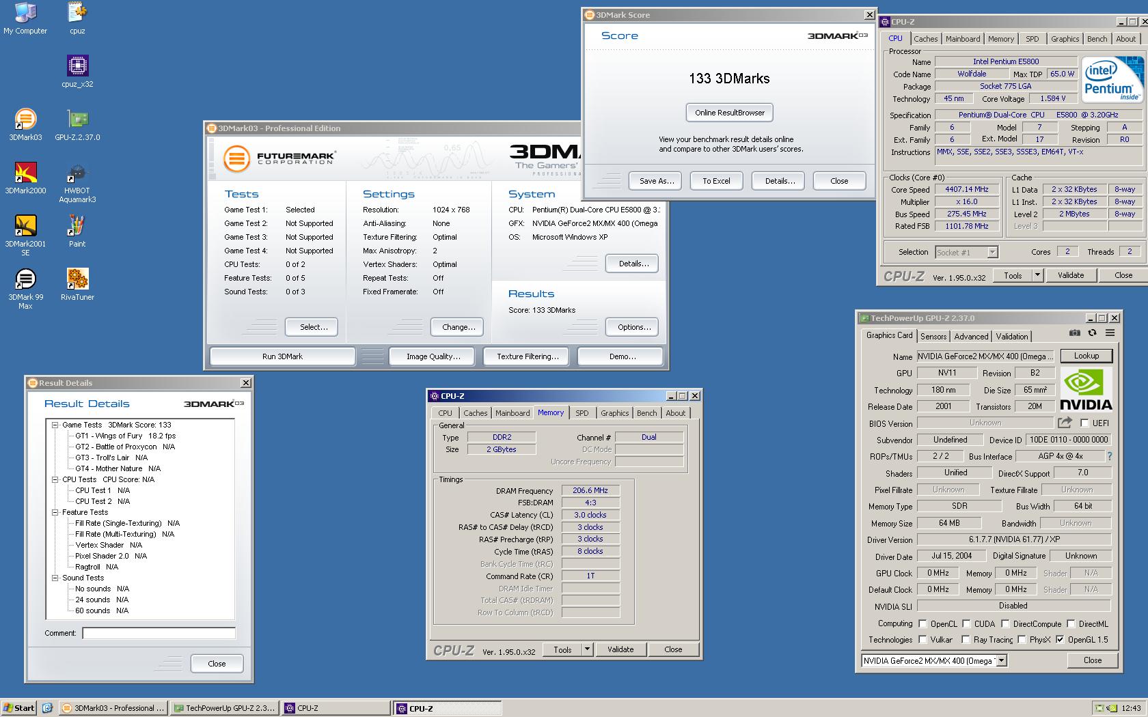Switch to Sensors tab in GPU-Z
This screenshot has height=717, width=1148.
click(933, 337)
